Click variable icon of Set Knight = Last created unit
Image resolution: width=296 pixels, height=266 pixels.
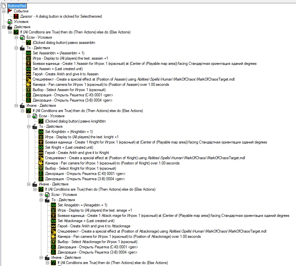41,147
